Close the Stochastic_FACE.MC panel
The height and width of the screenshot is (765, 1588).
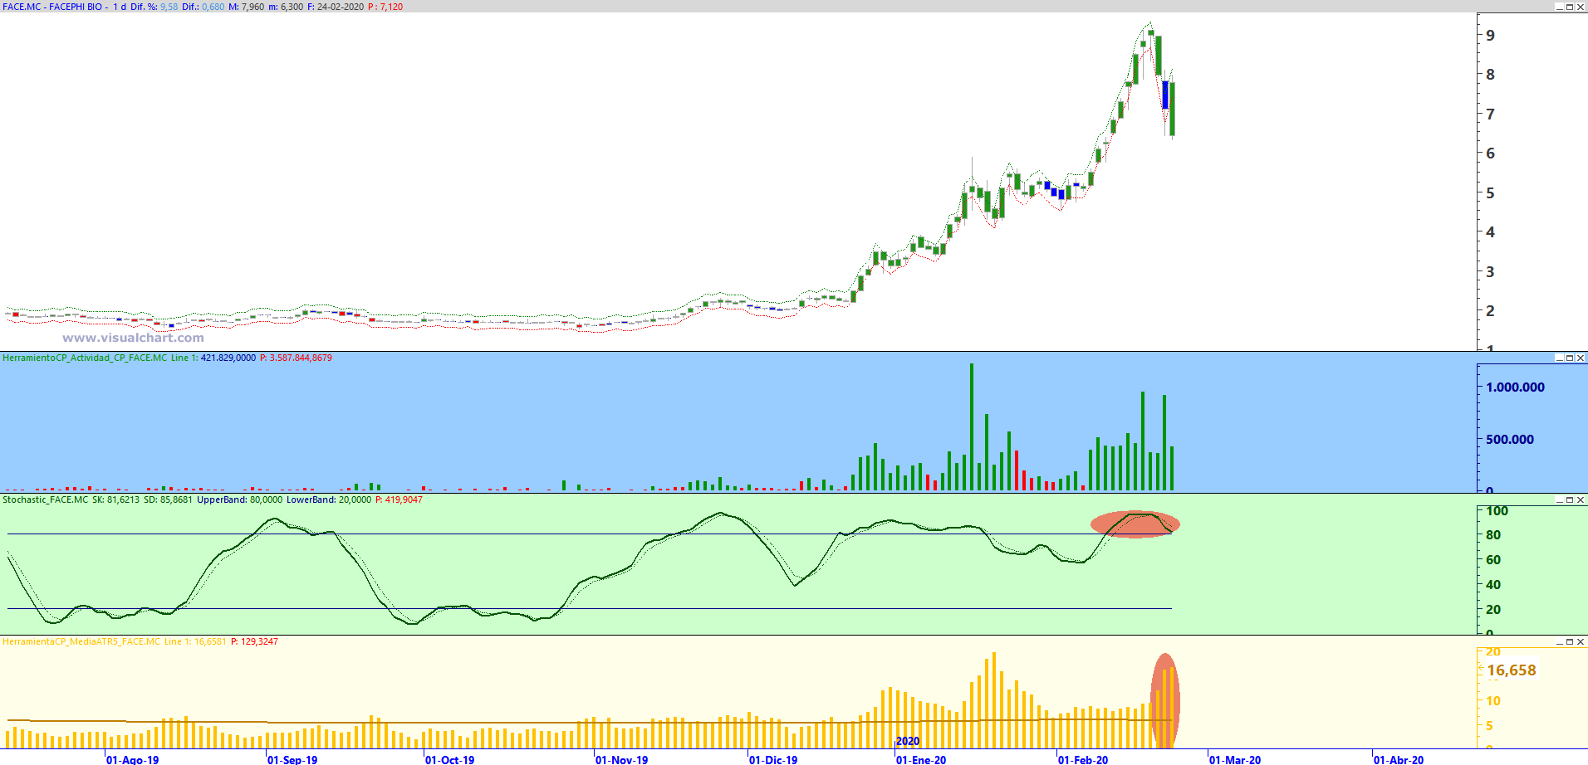(x=1581, y=500)
